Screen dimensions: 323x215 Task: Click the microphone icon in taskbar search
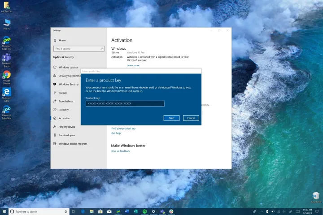(65, 211)
